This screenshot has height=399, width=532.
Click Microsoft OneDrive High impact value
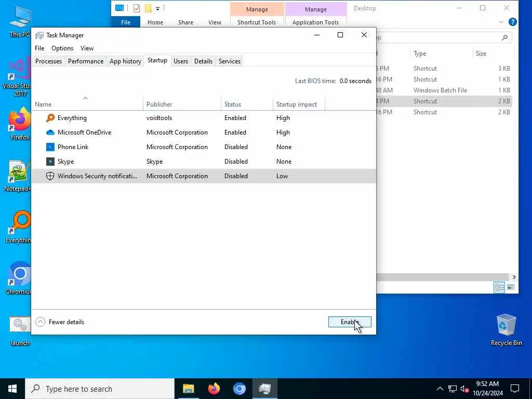click(x=283, y=132)
